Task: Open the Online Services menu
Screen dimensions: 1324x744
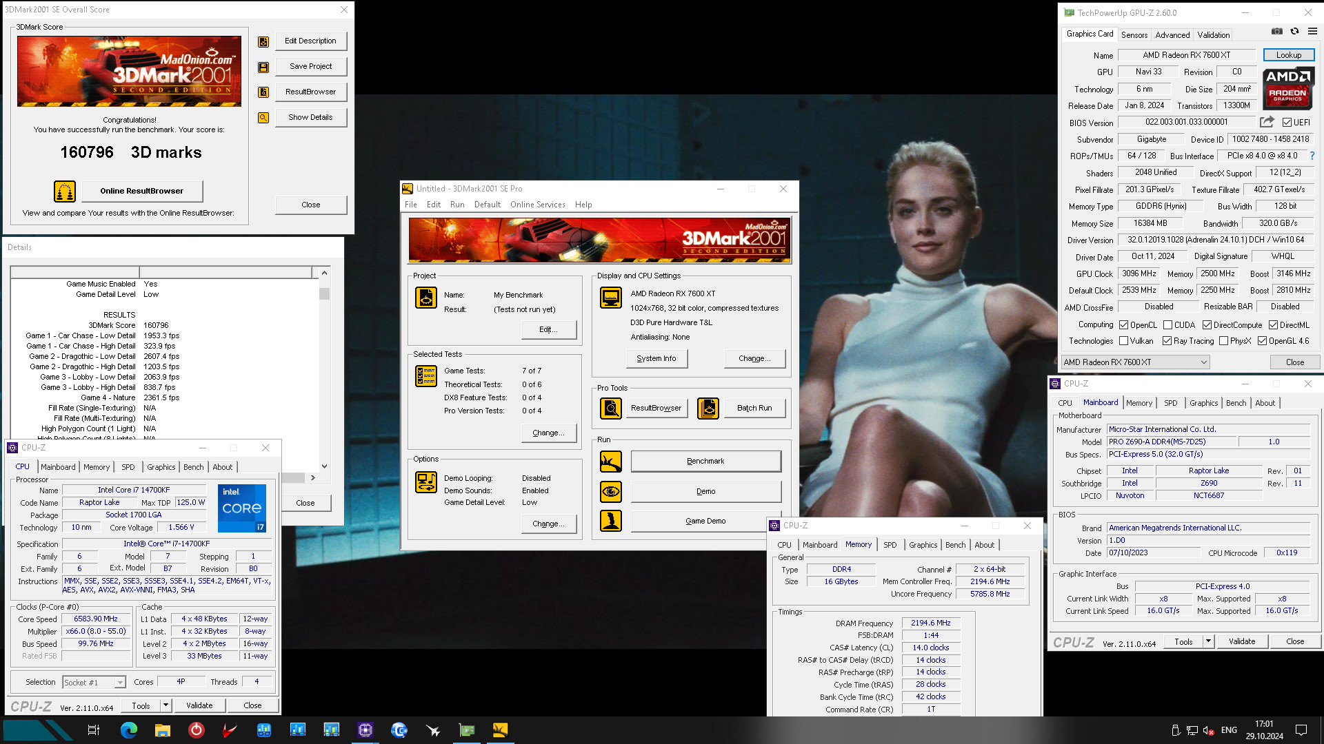Action: [537, 205]
